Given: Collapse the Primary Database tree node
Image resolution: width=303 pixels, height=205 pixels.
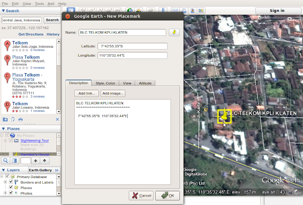Looking at the screenshot, I should click(x=2, y=176).
